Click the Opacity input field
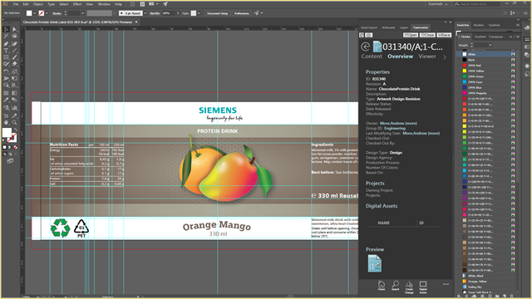This screenshot has width=532, height=299. point(168,13)
